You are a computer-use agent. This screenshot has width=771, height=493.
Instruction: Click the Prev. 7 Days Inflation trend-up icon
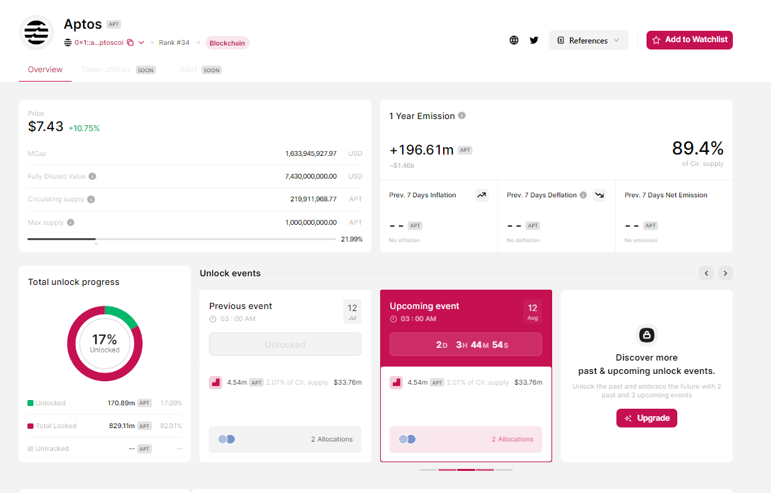482,195
